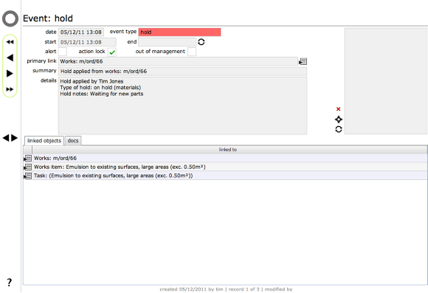Go to previous record with left arrow
Image resolution: width=428 pixels, height=293 pixels.
[10, 58]
